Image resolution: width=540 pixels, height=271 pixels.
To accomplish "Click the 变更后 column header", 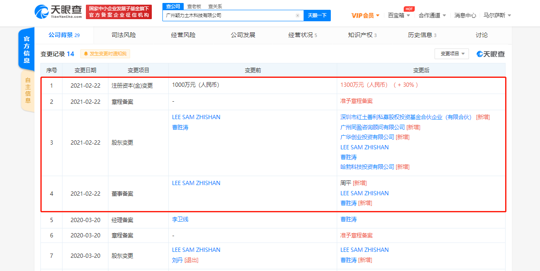I will coord(421,70).
